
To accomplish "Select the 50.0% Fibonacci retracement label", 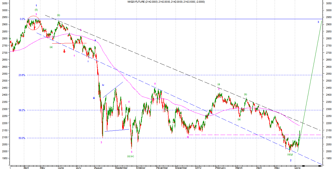I will (x=22, y=138).
